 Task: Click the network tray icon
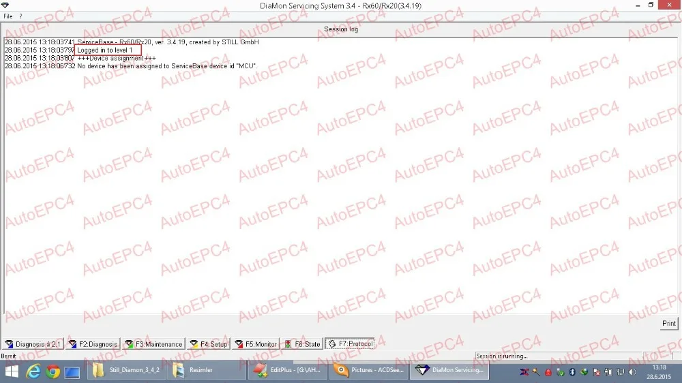click(621, 372)
